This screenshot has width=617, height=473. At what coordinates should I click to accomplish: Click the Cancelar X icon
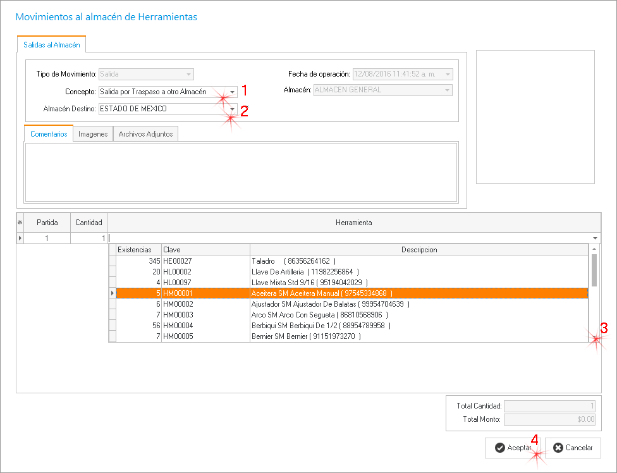coord(558,448)
